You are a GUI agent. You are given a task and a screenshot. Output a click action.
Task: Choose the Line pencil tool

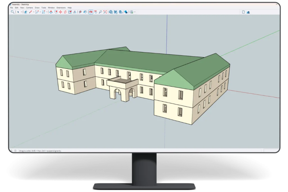click(x=30, y=12)
